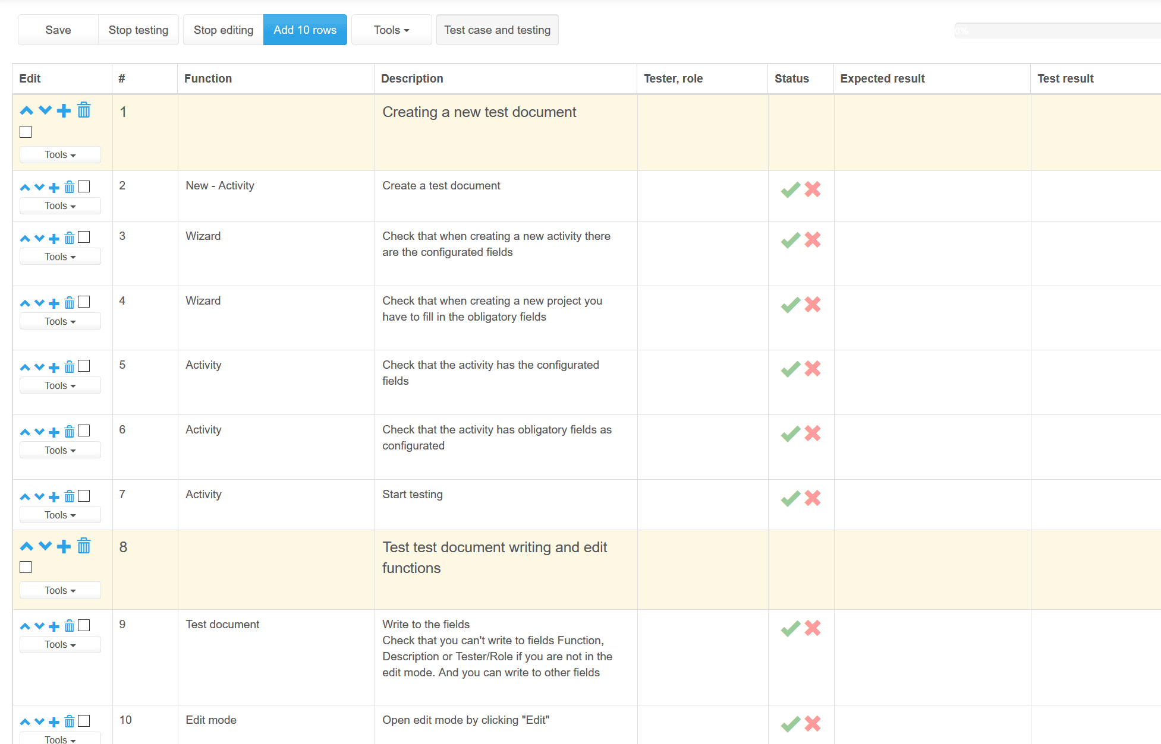Click Stop testing

pos(139,30)
